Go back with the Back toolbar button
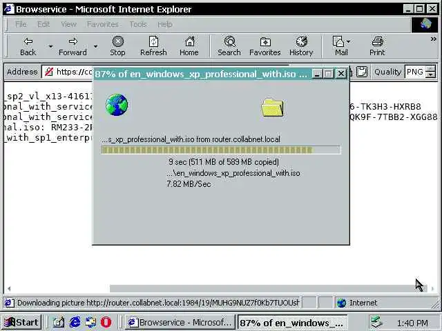This screenshot has width=442, height=331. coord(28,46)
